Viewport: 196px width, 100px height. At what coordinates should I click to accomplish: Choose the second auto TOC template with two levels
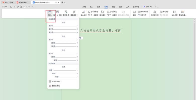click(x=63, y=41)
